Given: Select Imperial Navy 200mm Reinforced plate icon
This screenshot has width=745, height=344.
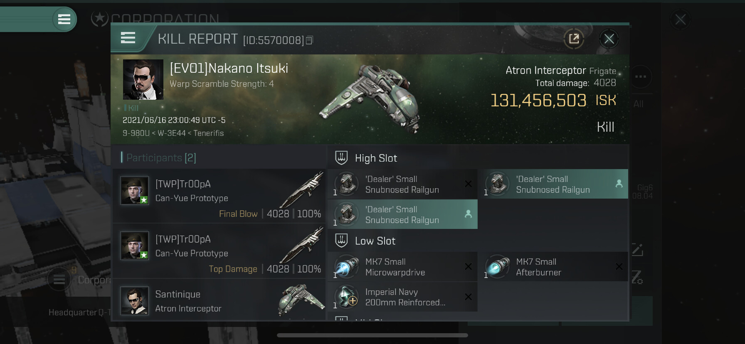Looking at the screenshot, I should tap(347, 297).
